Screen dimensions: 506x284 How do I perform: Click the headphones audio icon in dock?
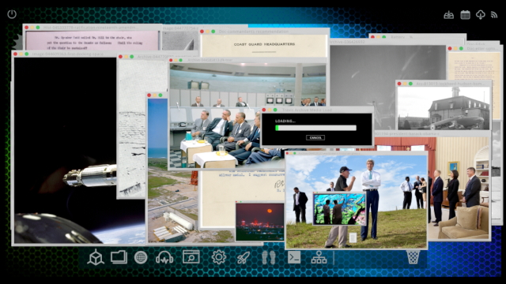[x=164, y=258]
